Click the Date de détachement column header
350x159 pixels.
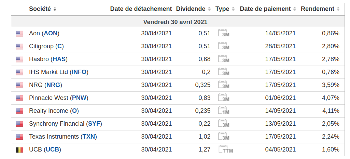(x=141, y=9)
